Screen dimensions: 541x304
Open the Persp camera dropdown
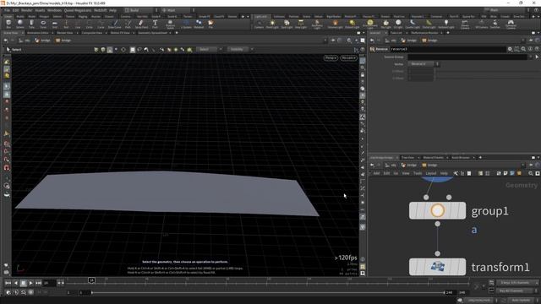tap(331, 58)
